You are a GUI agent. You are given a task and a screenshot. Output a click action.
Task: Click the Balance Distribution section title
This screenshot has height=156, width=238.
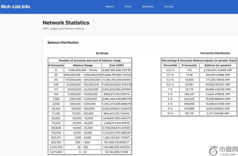[x=63, y=42]
